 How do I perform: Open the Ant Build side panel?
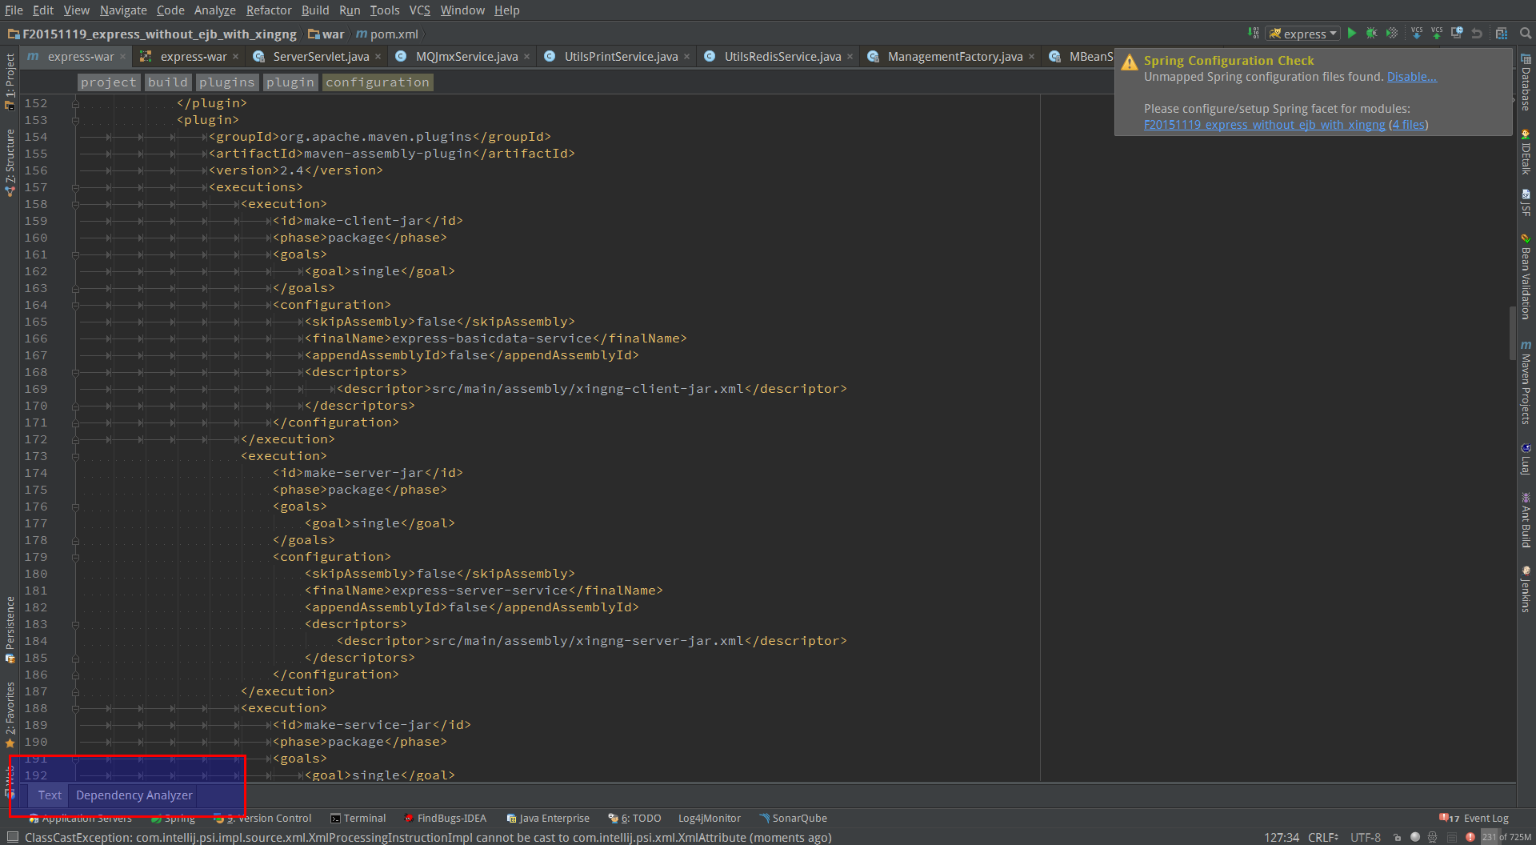(1526, 520)
